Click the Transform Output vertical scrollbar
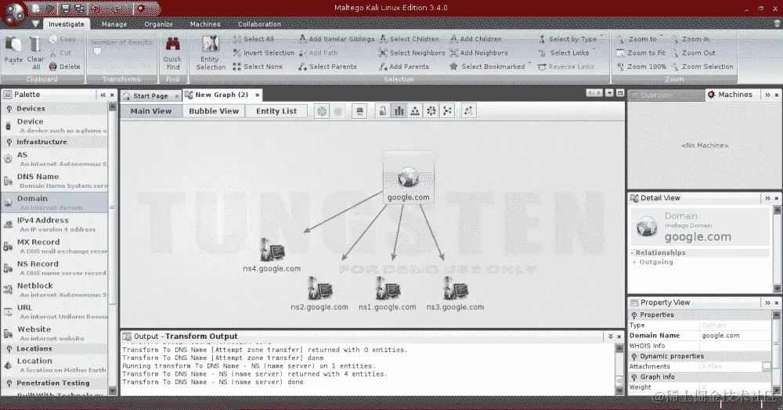Viewport: 783px width, 410px height. tap(619, 369)
